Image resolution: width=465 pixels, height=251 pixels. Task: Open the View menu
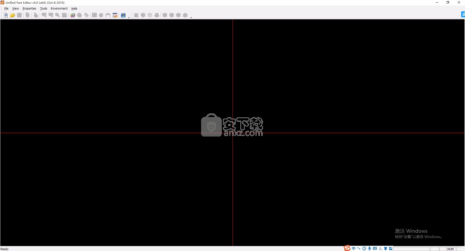(15, 8)
